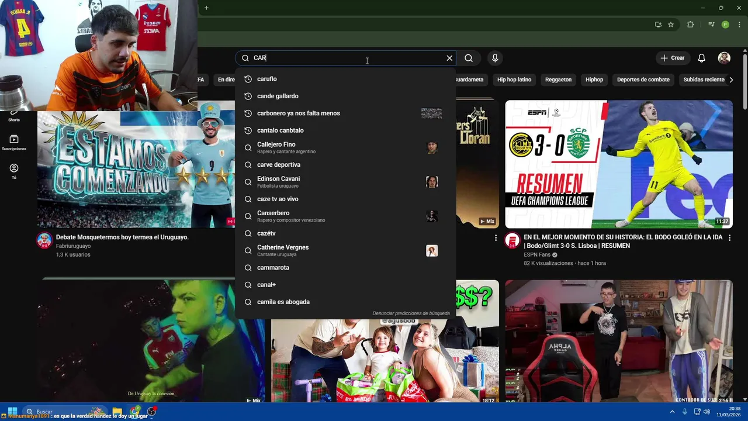This screenshot has height=421, width=748.
Task: Open the Chrome media controls icon
Action: coord(711,25)
